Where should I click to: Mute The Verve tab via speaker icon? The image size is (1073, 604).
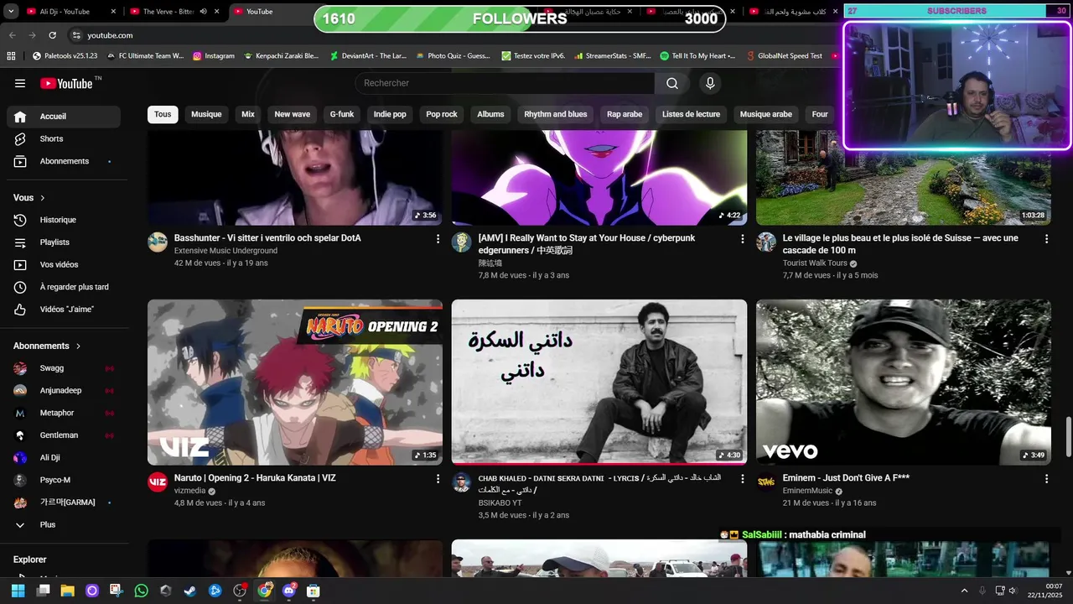pos(203,12)
